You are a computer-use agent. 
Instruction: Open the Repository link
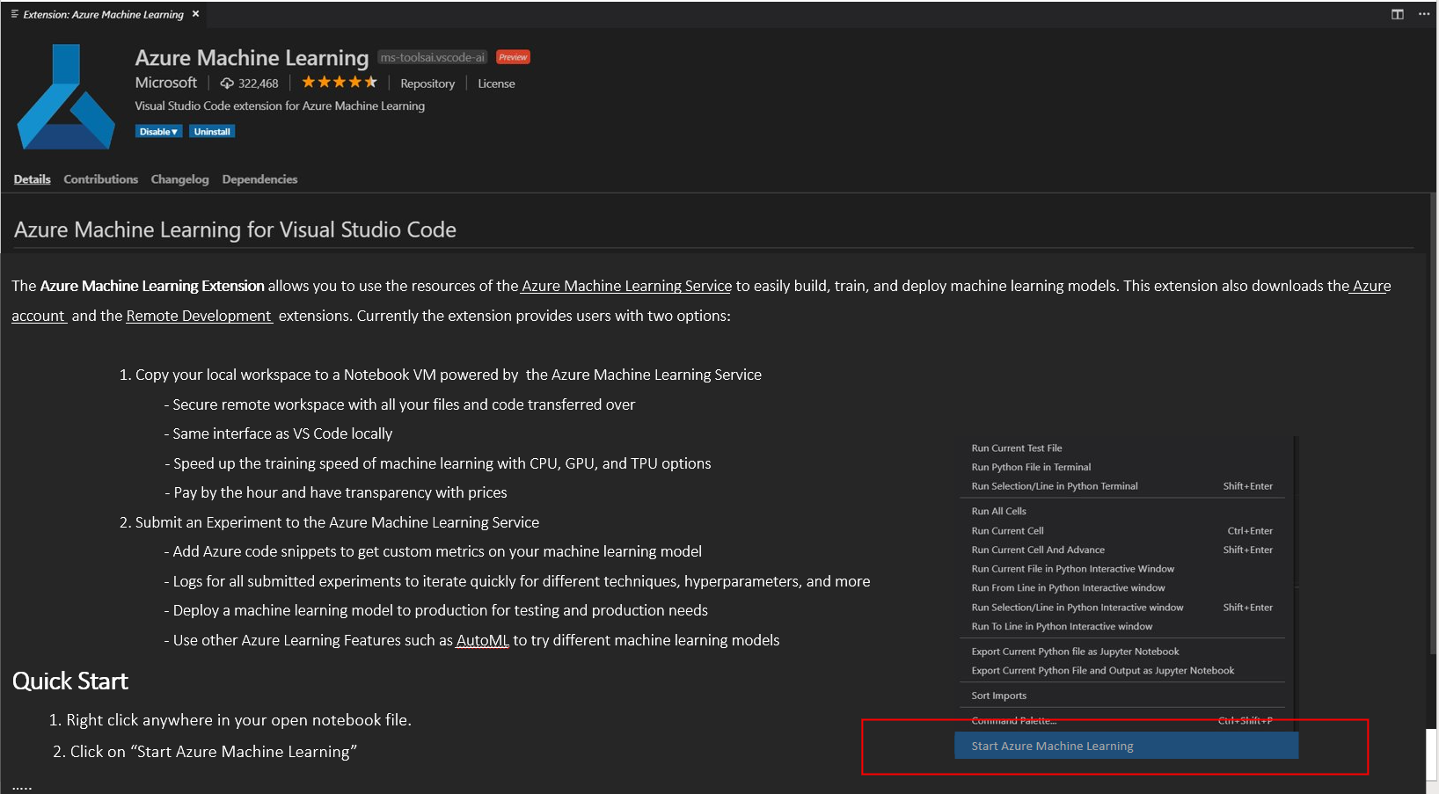point(427,83)
